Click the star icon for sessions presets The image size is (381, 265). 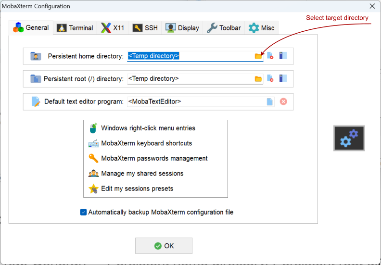click(93, 189)
